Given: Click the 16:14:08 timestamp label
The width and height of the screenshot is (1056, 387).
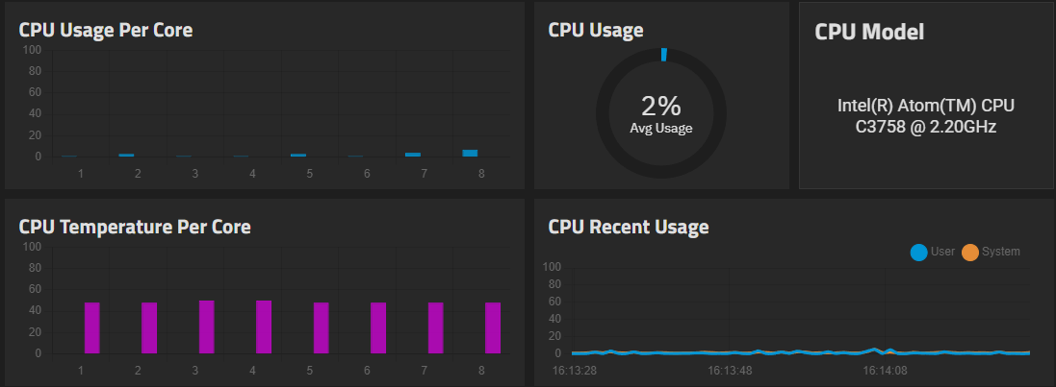Looking at the screenshot, I should pos(883,369).
